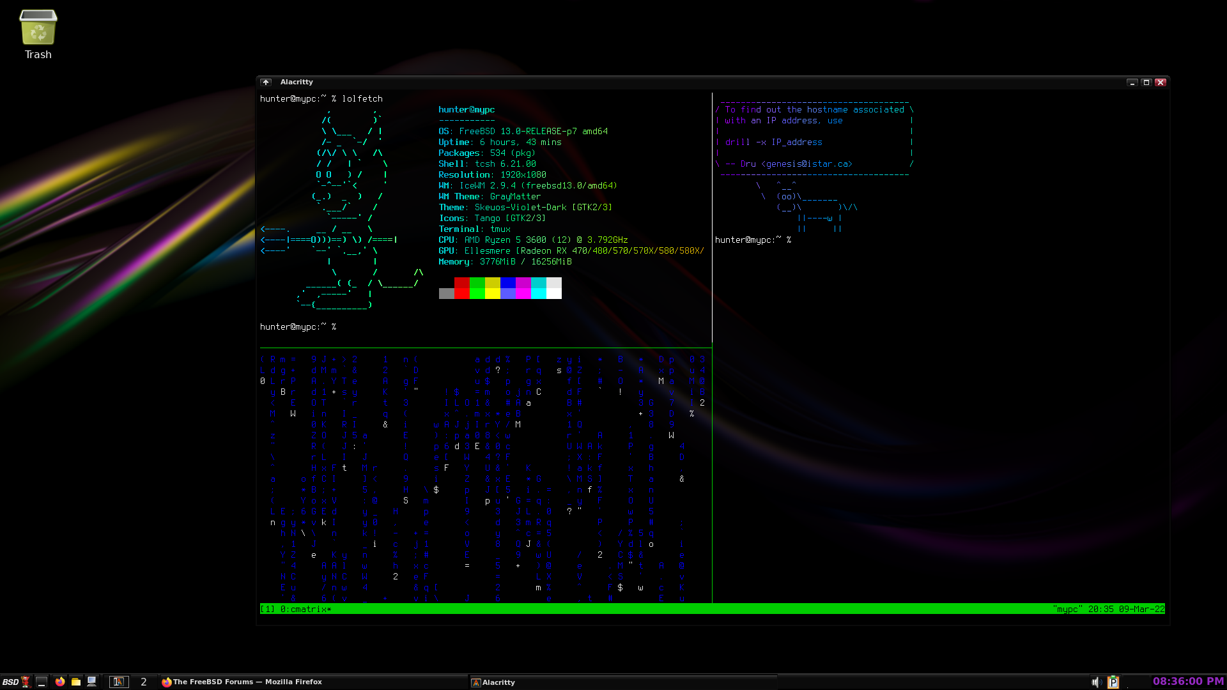Select the Alacritty taskbar entry

(623, 682)
